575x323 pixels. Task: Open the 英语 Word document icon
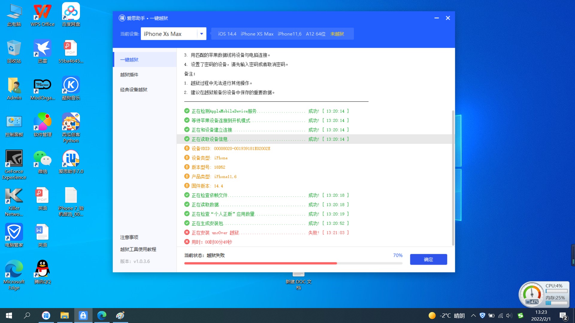pos(43,236)
